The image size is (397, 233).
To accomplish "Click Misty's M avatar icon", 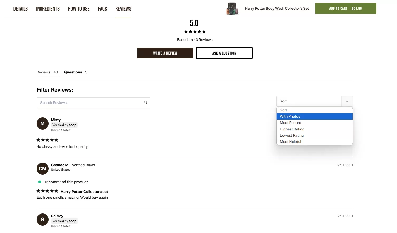I will point(42,123).
